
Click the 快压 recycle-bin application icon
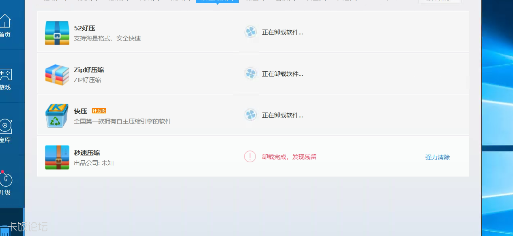click(x=57, y=116)
